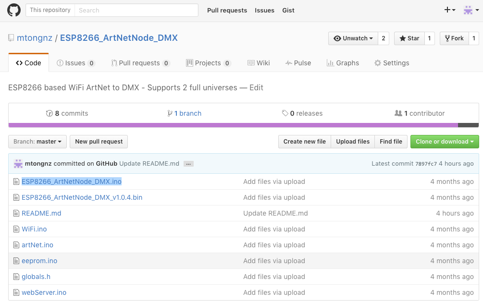Click the people icon beside 1 contributor
Viewport: 483px width, 303px height.
click(x=398, y=113)
